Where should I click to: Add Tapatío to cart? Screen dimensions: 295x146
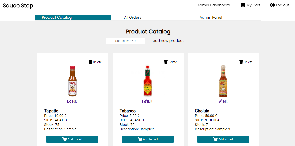[x=72, y=139]
